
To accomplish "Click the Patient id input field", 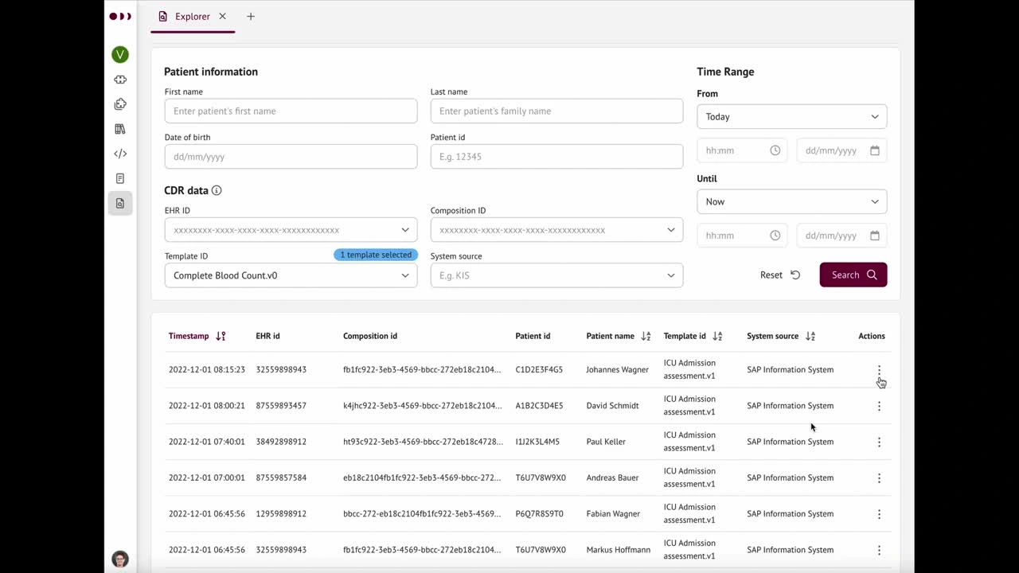I will 556,156.
